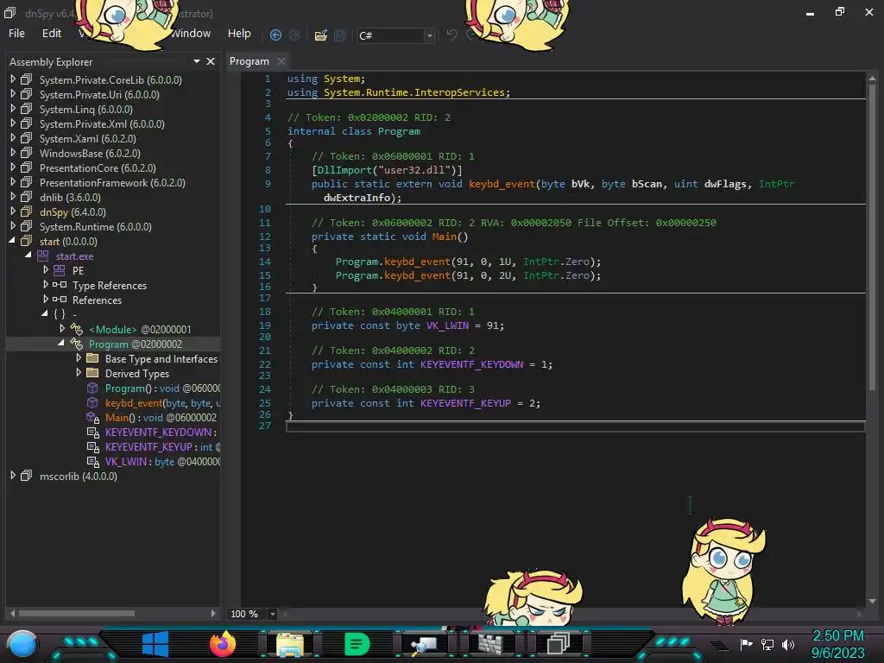The width and height of the screenshot is (884, 663).
Task: Click scroll right arrow in Assembly Explorer
Action: (x=212, y=613)
